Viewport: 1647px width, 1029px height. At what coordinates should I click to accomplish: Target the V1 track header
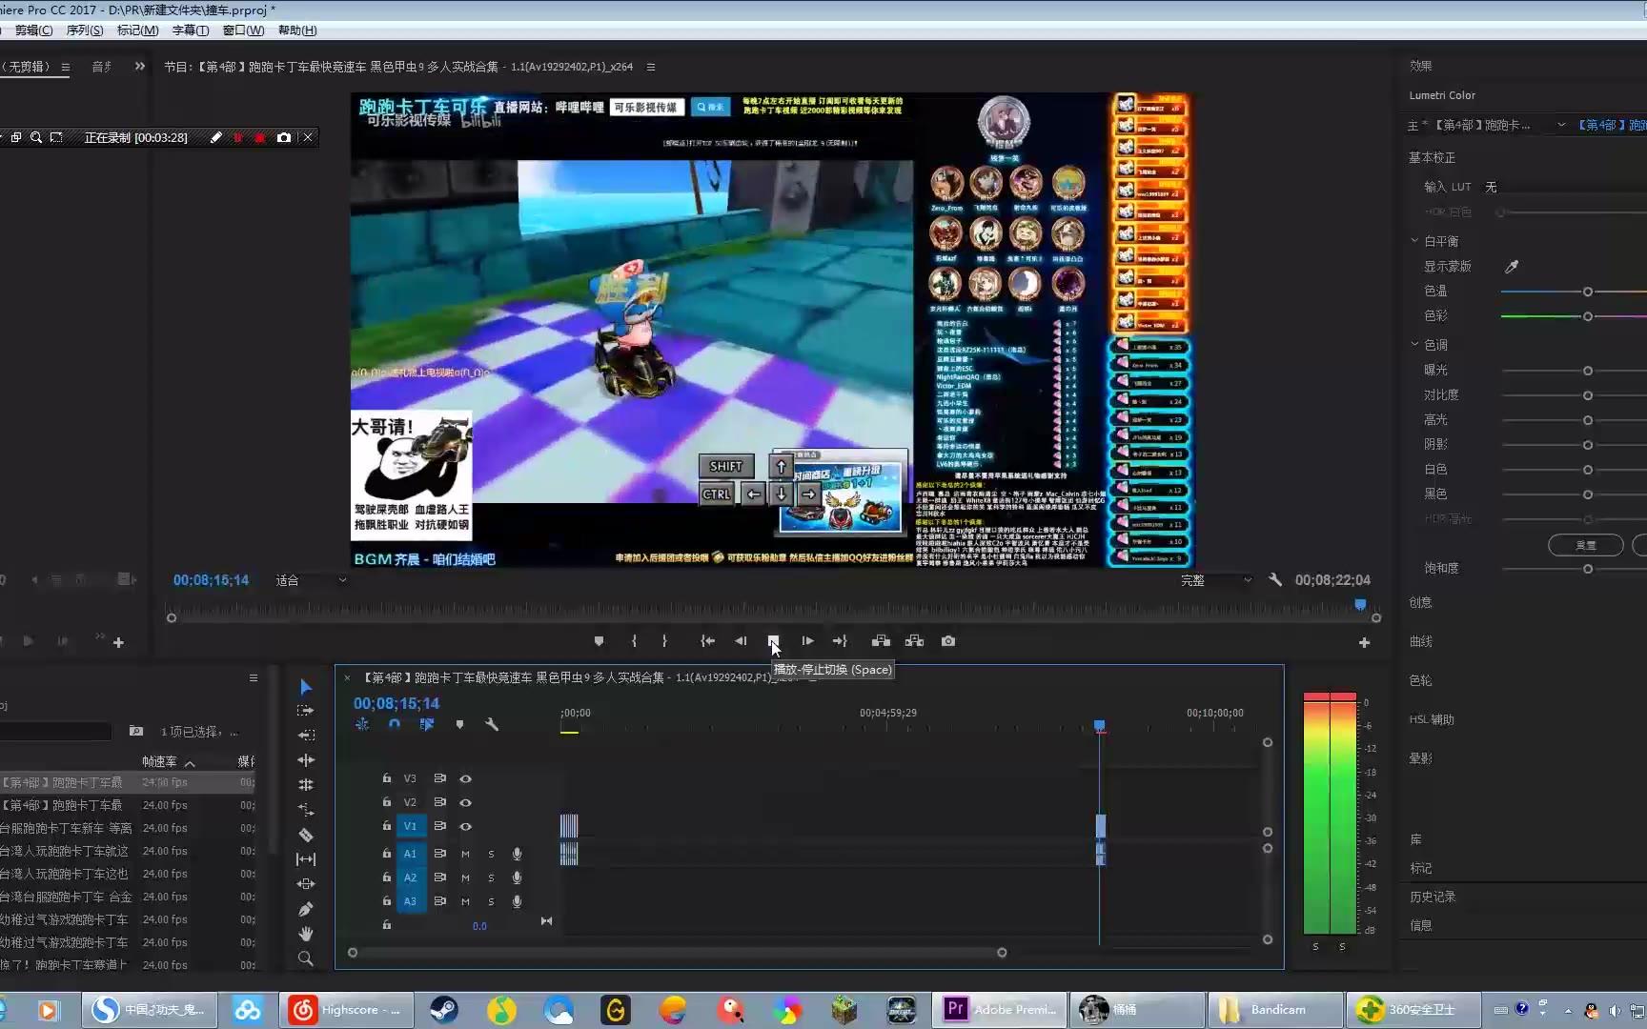point(410,826)
